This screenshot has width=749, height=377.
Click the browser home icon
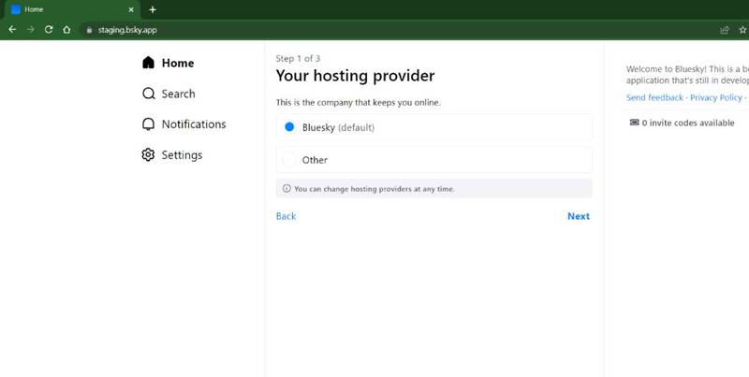pos(66,30)
